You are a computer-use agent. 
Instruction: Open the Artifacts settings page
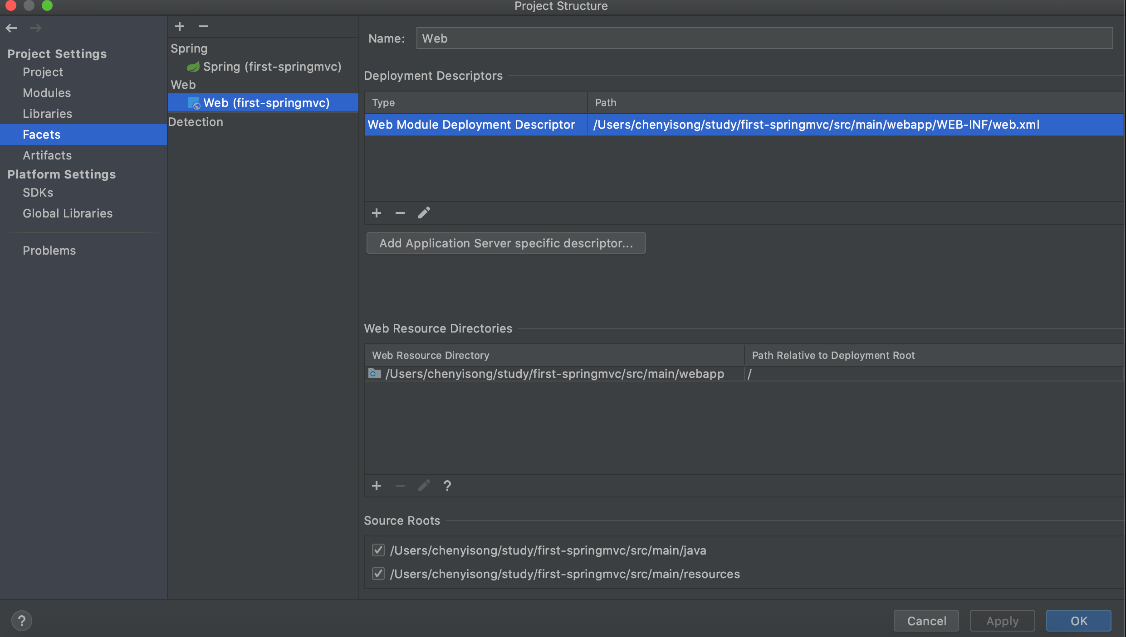tap(47, 155)
